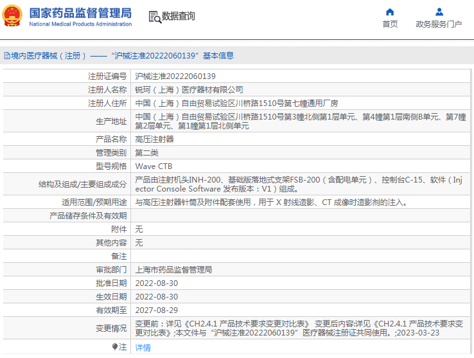Image resolution: width=474 pixels, height=358 pixels.
Task: Select expiry date 2027-08-29
Action: [157, 310]
